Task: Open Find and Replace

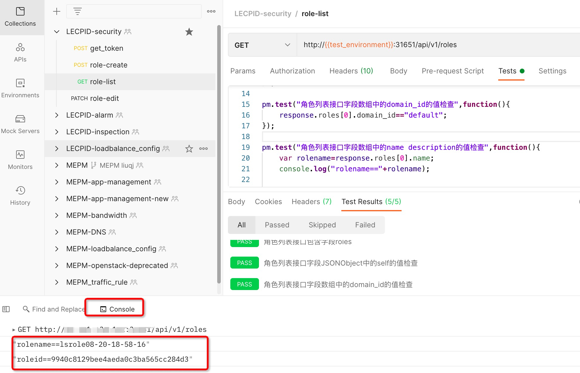Action: point(54,309)
